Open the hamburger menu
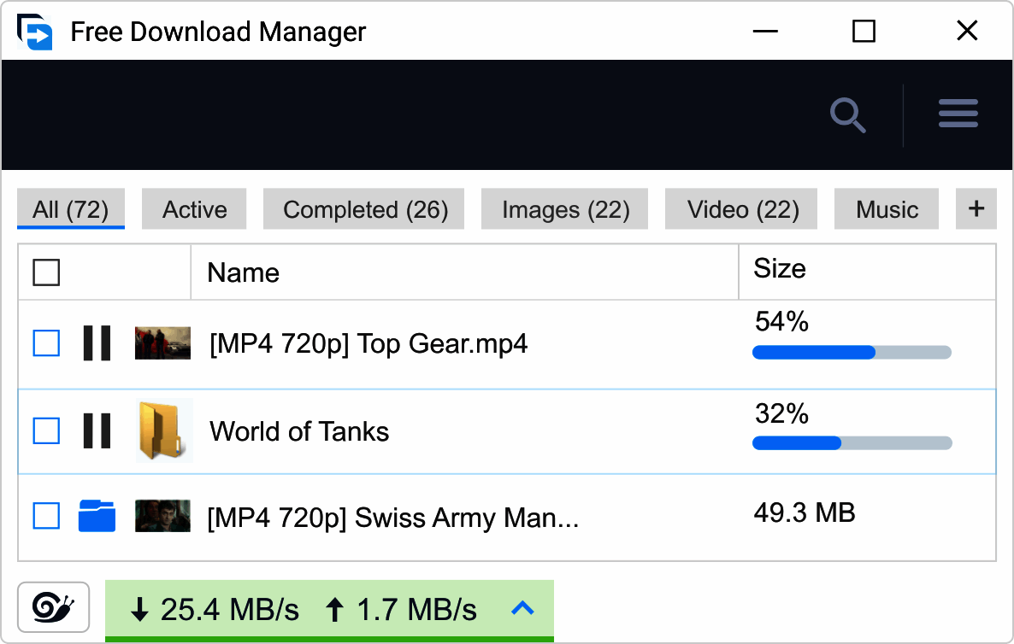This screenshot has width=1014, height=644. click(958, 114)
